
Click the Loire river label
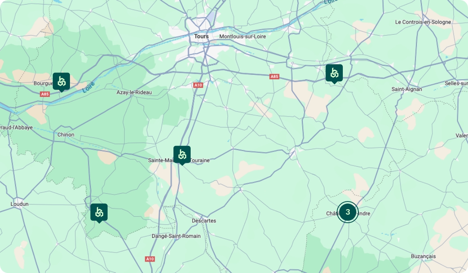click(x=88, y=87)
